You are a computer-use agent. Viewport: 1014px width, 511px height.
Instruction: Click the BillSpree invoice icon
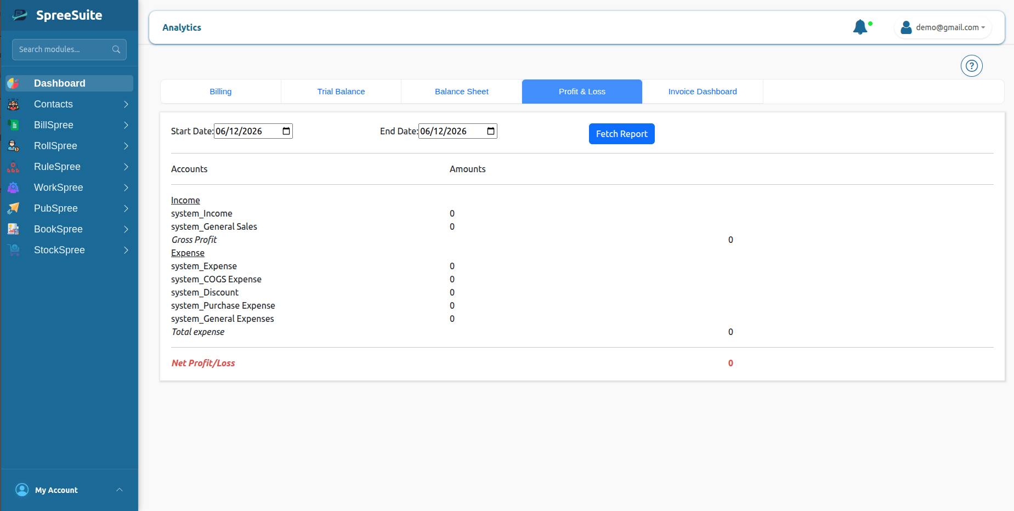click(x=13, y=125)
